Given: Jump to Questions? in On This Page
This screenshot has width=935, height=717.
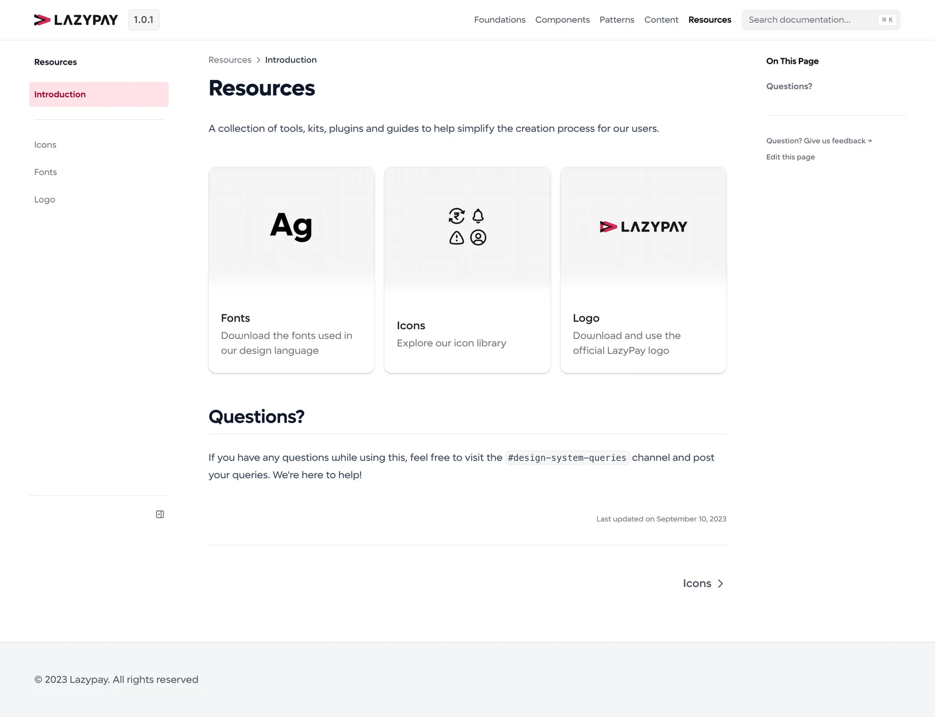Looking at the screenshot, I should tap(789, 86).
